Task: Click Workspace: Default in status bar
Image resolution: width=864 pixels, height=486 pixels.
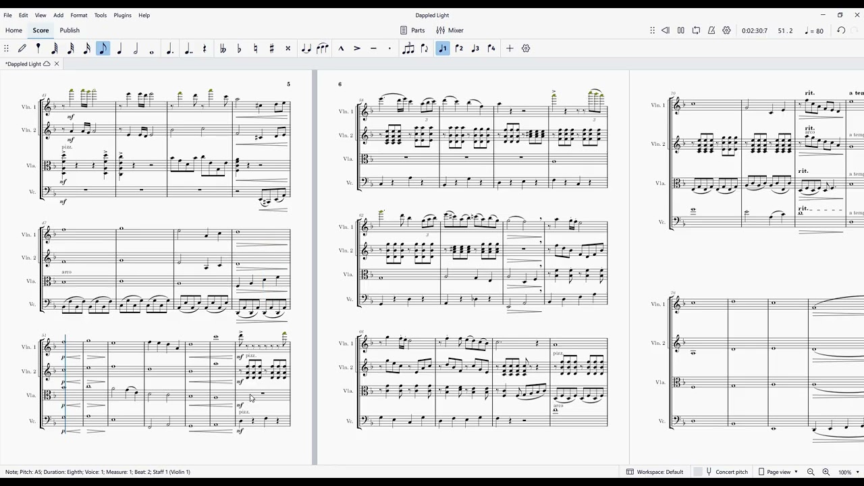Action: coord(655,472)
